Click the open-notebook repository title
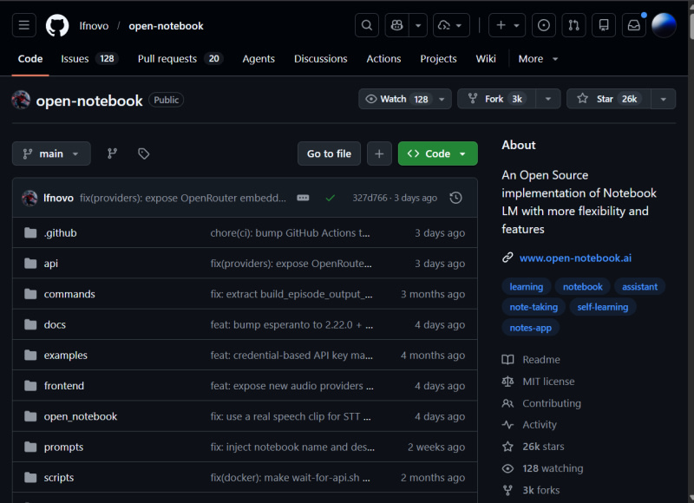The image size is (694, 503). pyautogui.click(x=89, y=101)
